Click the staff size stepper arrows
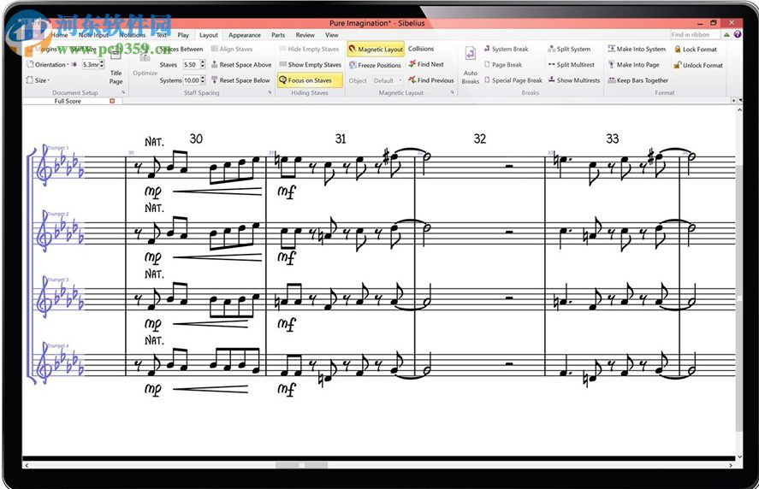Image resolution: width=759 pixels, height=489 pixels. [x=102, y=64]
